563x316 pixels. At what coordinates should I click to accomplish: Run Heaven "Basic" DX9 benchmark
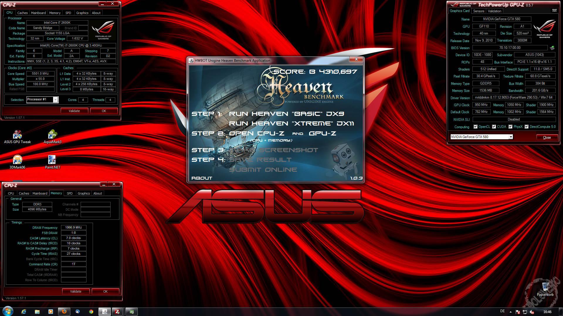(286, 114)
